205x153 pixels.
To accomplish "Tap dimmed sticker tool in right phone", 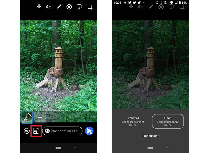I will [171, 7].
